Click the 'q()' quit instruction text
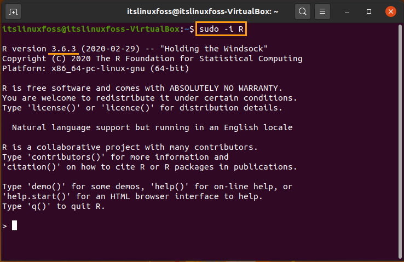 coord(39,206)
